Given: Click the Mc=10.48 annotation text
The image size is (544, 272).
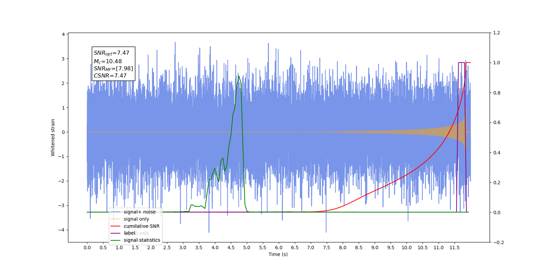Looking at the screenshot, I should pyautogui.click(x=108, y=62).
